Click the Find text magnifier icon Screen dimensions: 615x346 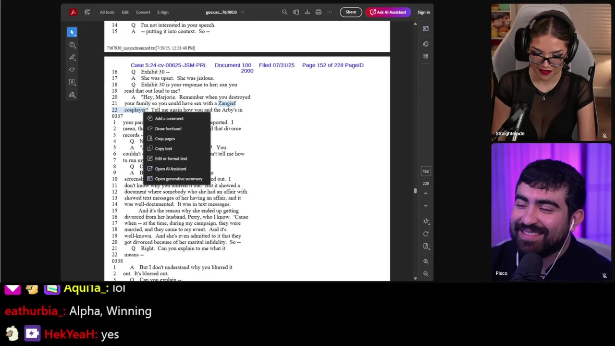coord(284,12)
